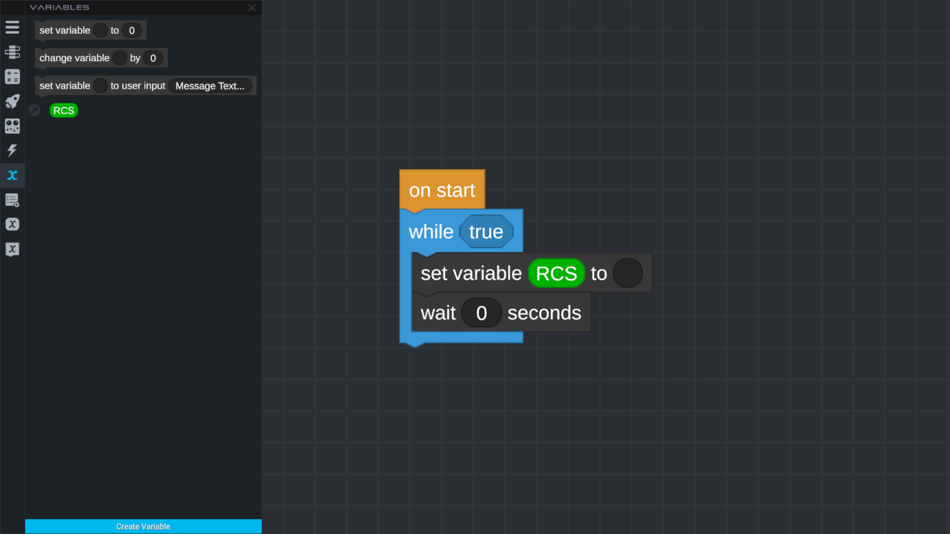The height and width of the screenshot is (534, 950).
Task: Click the VARIABLES panel title
Action: 59,8
